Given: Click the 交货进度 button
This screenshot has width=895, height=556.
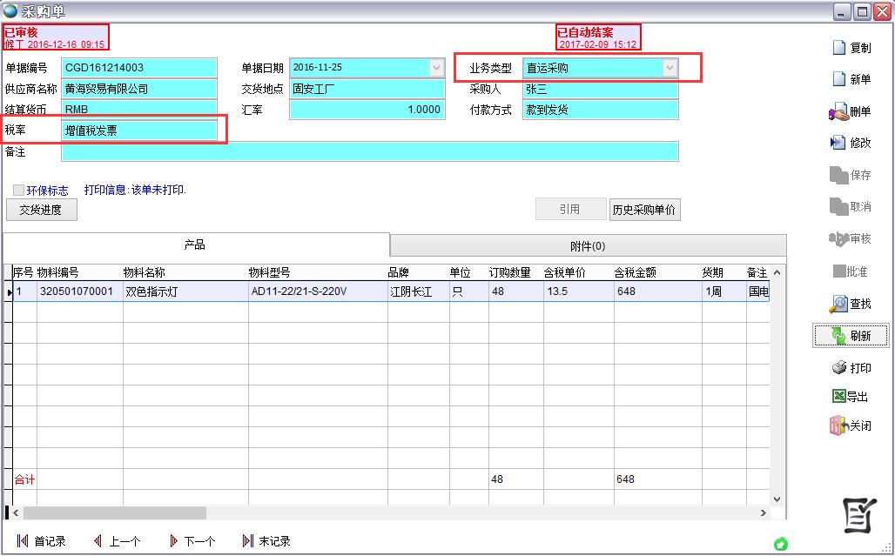Looking at the screenshot, I should click(41, 209).
